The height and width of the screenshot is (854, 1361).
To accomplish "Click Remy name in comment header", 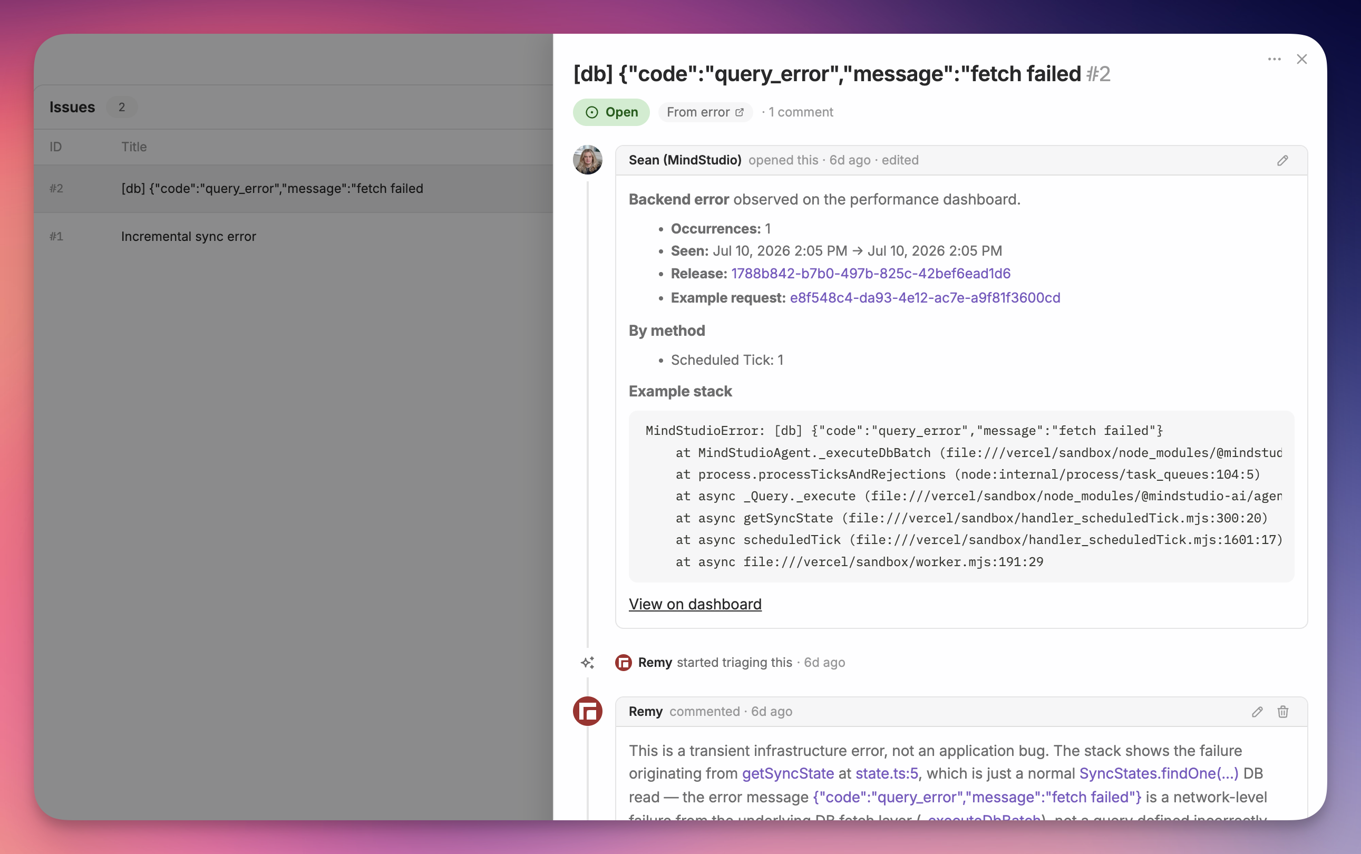I will pos(646,712).
